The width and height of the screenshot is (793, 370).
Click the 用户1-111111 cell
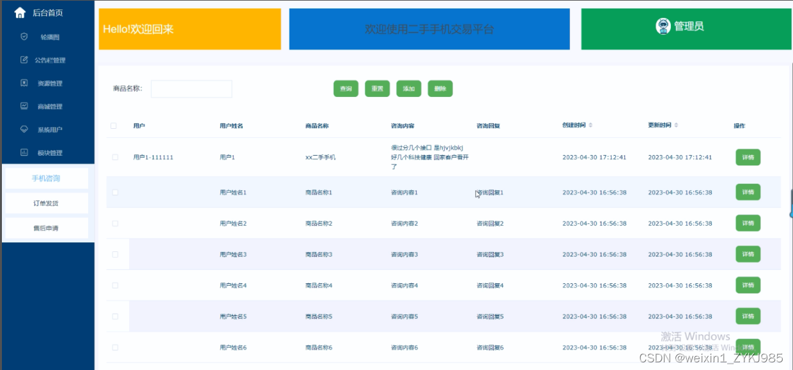153,157
